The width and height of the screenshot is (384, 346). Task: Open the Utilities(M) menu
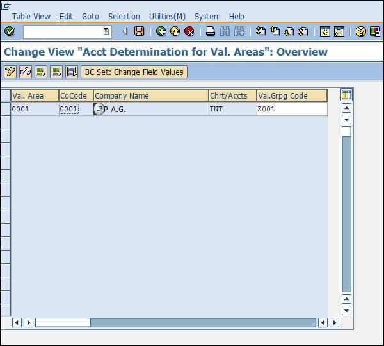tap(167, 17)
